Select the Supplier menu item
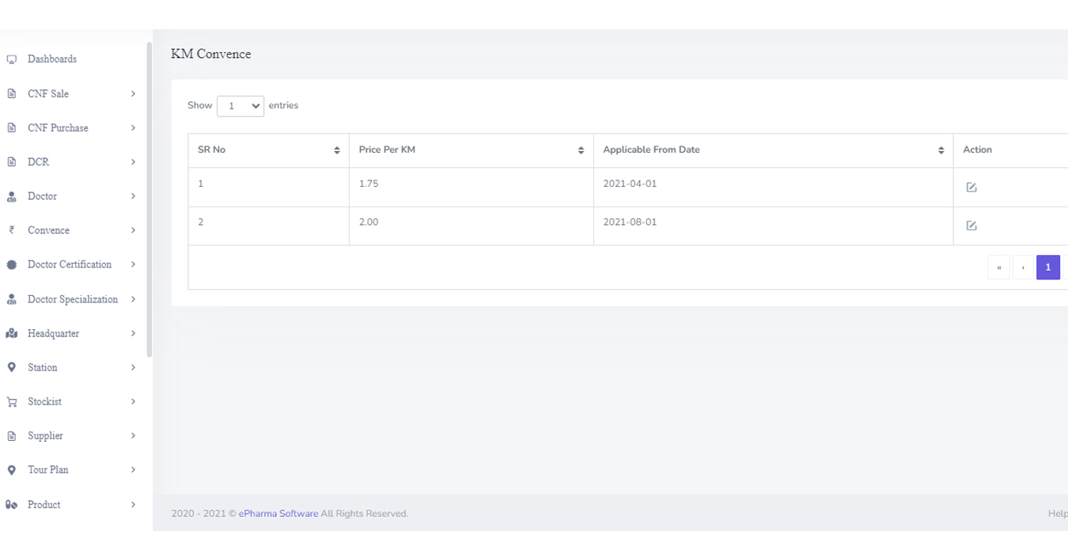The height and width of the screenshot is (554, 1068). 45,436
